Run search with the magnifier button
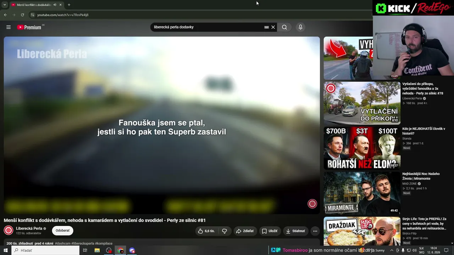 point(284,27)
